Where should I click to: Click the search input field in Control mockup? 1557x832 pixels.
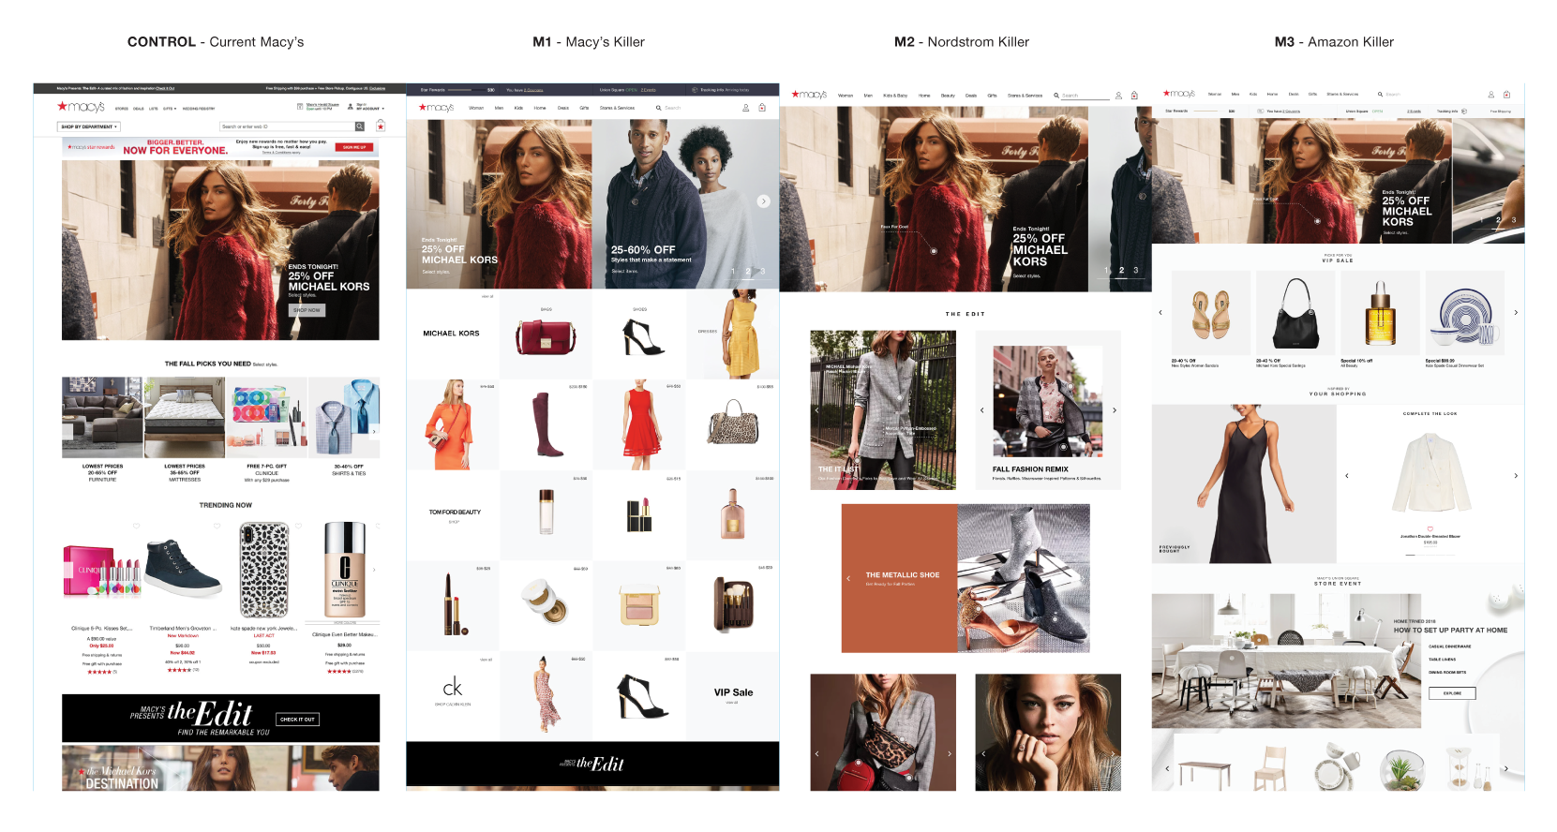(x=287, y=126)
